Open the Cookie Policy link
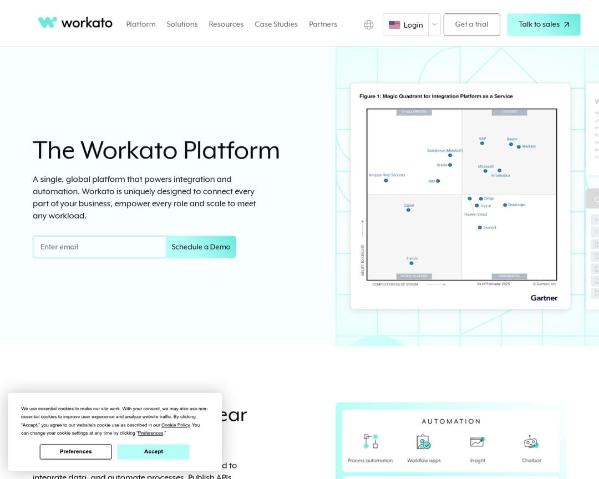 point(175,425)
